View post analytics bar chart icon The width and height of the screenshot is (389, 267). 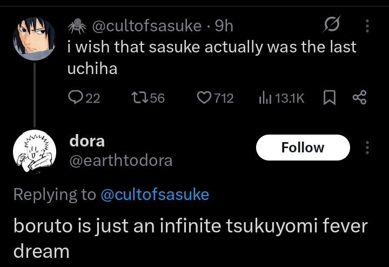pos(265,98)
